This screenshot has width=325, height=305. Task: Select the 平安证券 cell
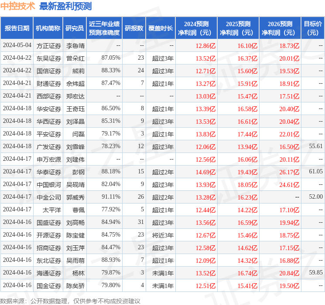(49, 134)
